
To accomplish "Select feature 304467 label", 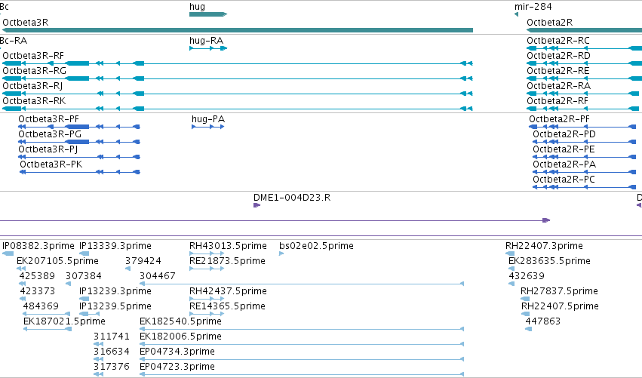I will pyautogui.click(x=158, y=276).
